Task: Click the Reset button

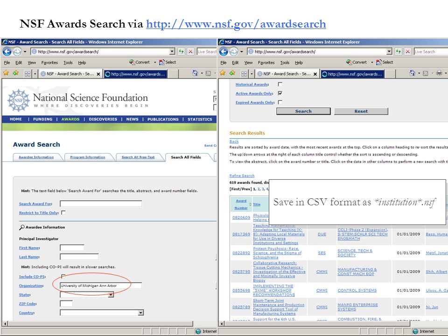Action: (x=361, y=112)
